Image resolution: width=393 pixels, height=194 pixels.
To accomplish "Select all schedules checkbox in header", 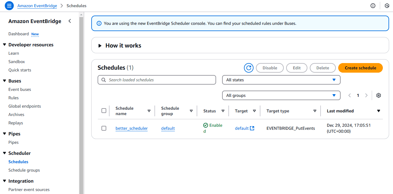I will pos(104,111).
